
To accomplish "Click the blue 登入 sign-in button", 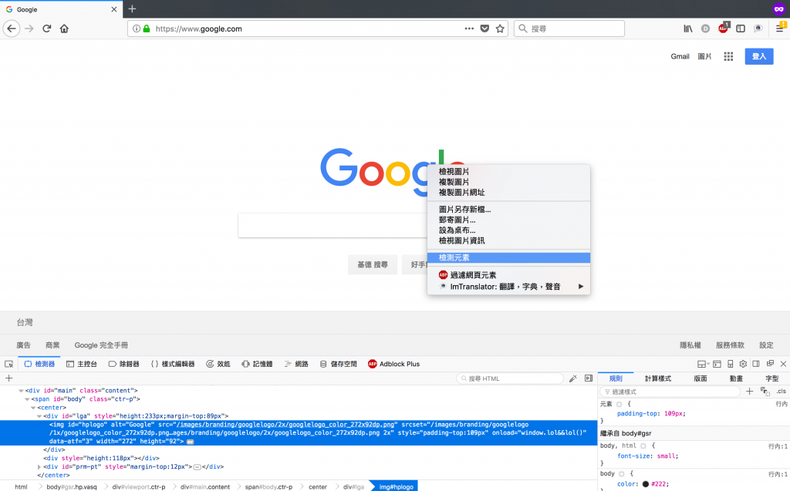I will coord(759,56).
